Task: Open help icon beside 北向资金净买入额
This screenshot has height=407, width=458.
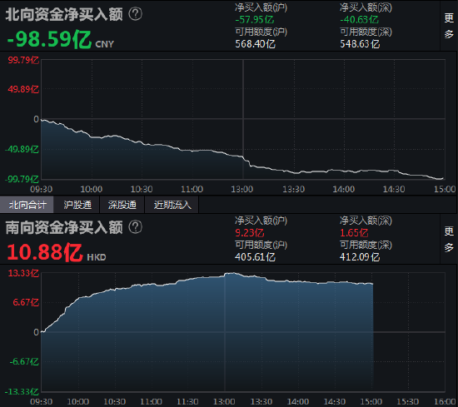Action: pyautogui.click(x=136, y=14)
